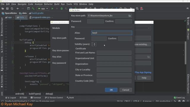The image size is (190, 107).
Task: Focus the key Password field under Alias
Action: click(99, 39)
